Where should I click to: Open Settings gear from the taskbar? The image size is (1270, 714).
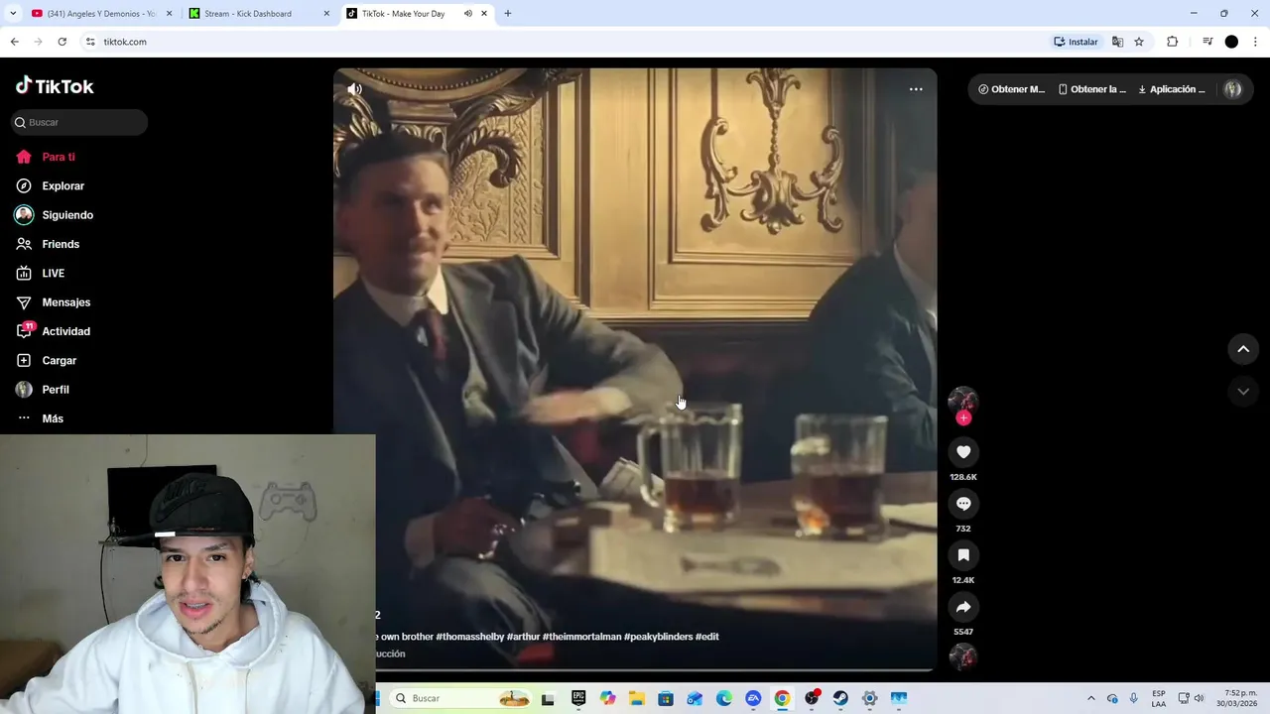(869, 698)
